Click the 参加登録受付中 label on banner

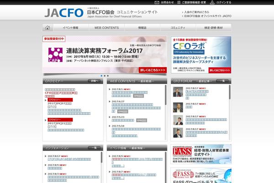tap(54, 39)
